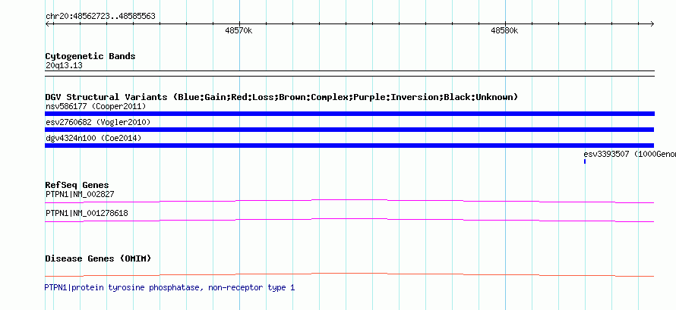Click the orange OMIM disease gene track
The image size is (676, 310).
click(349, 274)
